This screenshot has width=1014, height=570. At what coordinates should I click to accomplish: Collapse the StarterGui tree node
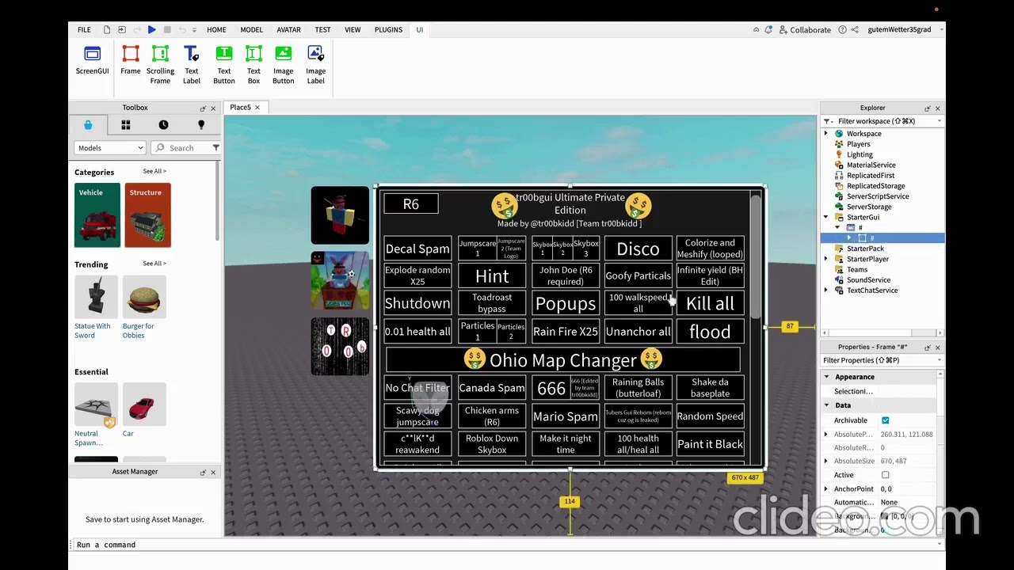pos(826,217)
